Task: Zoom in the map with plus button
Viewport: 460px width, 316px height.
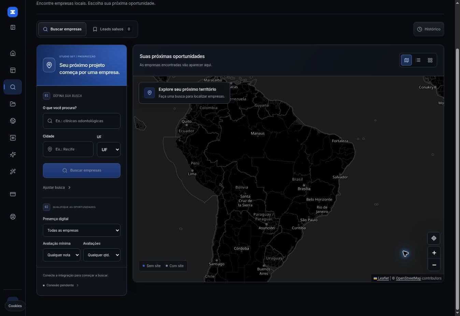Action: pyautogui.click(x=434, y=253)
